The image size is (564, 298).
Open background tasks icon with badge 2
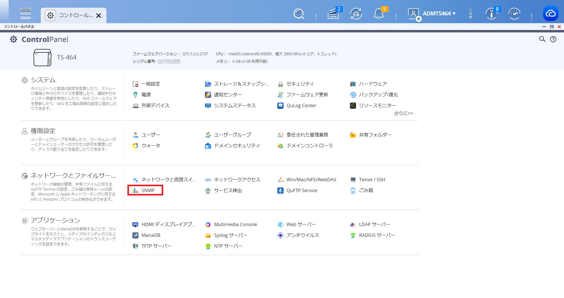coord(334,14)
